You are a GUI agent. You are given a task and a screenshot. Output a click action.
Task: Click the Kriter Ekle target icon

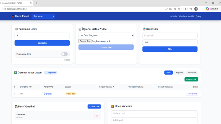click(144, 29)
